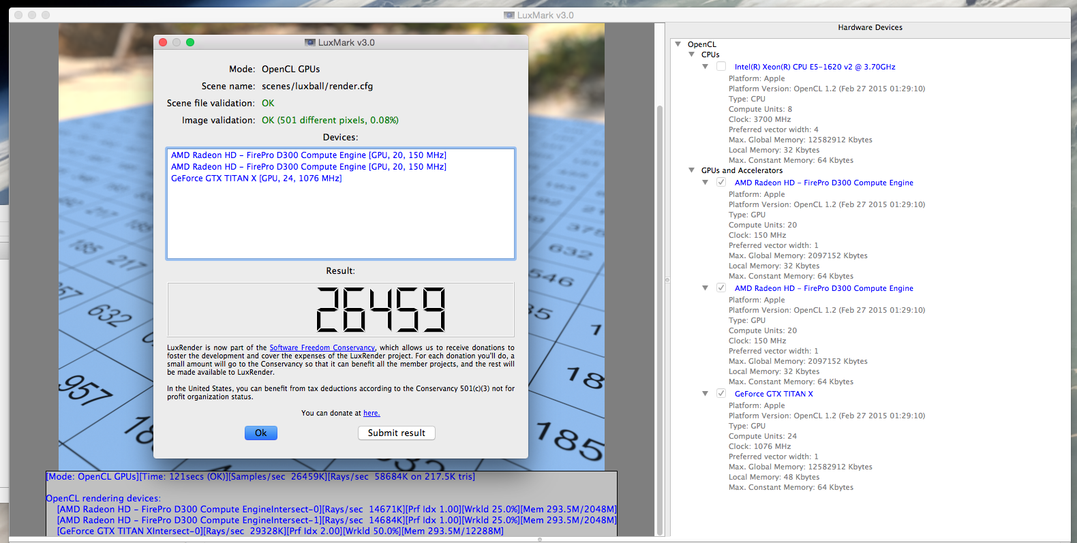Collapse the OpenCL tree node

pos(678,44)
